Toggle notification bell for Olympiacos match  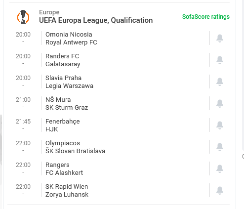(x=220, y=147)
